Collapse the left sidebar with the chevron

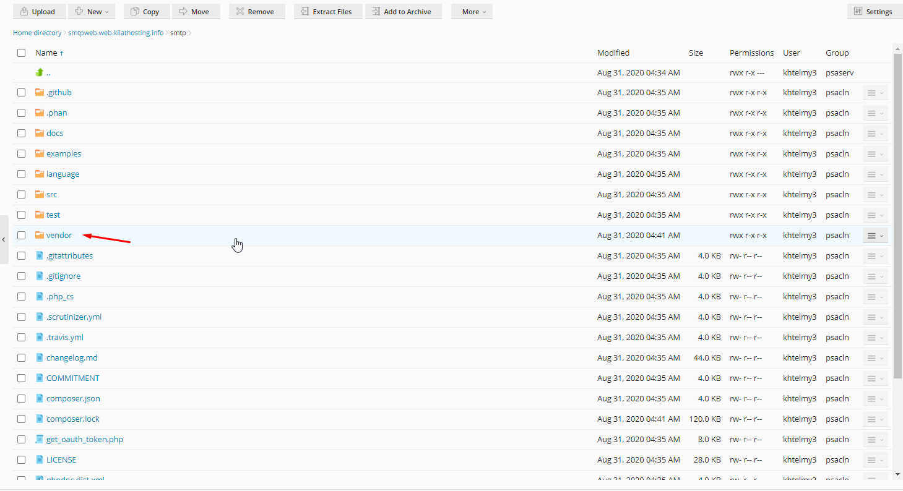point(4,239)
